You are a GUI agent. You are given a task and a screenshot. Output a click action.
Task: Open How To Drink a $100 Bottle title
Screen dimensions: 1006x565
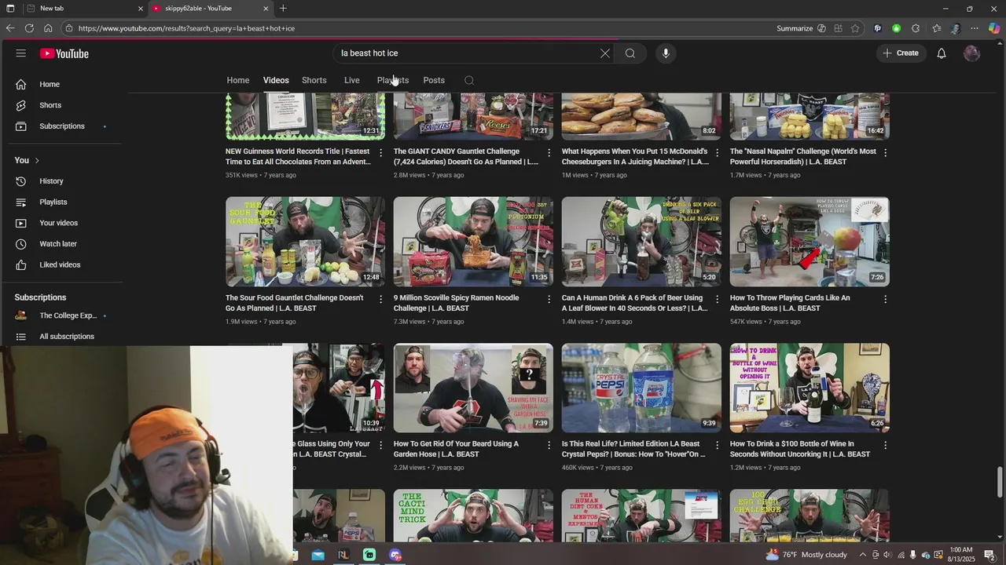pyautogui.click(x=800, y=449)
